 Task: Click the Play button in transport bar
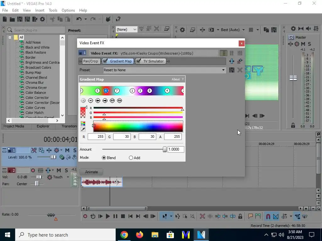pyautogui.click(x=108, y=217)
